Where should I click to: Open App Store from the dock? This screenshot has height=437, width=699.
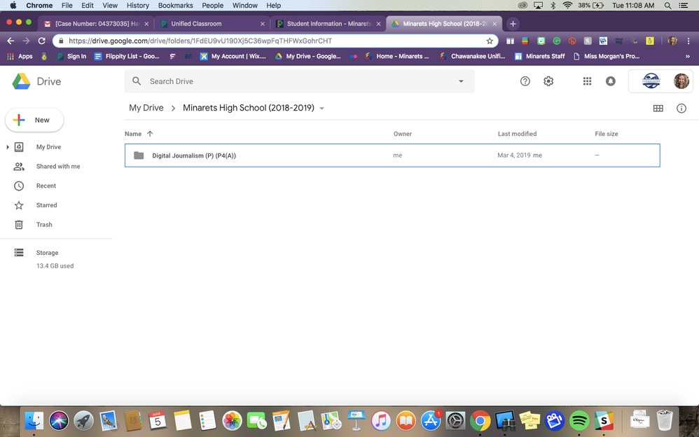pyautogui.click(x=431, y=420)
